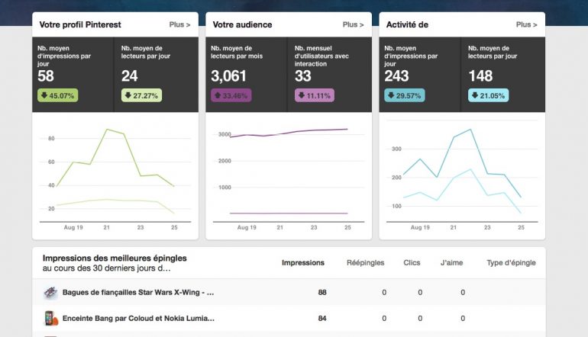
Task: Open the Enceinte Bang pin thumbnail
Action: (x=51, y=318)
